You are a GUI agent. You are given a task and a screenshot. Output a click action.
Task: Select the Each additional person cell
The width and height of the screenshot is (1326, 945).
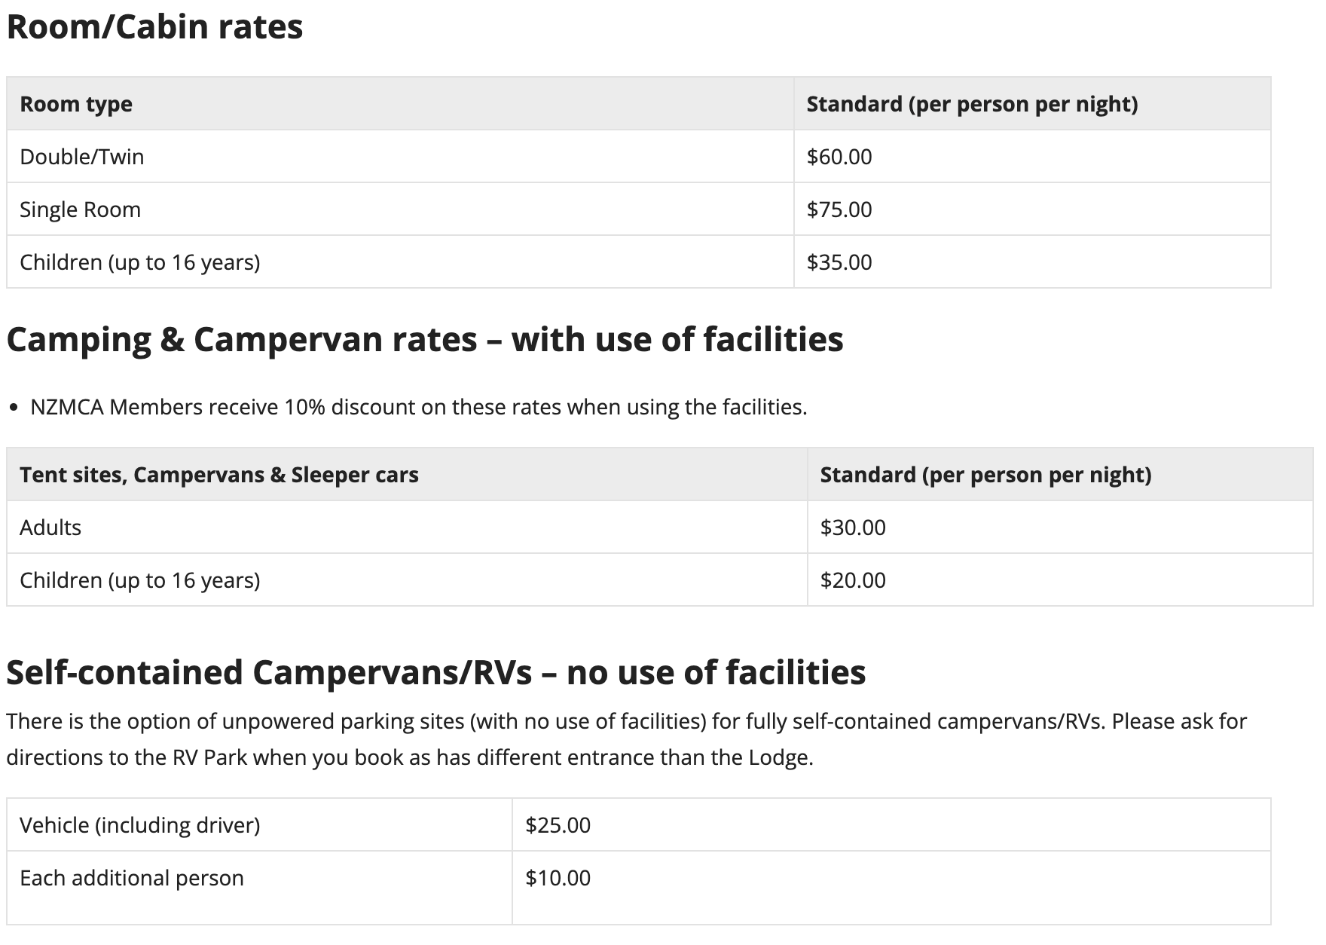[x=132, y=878]
